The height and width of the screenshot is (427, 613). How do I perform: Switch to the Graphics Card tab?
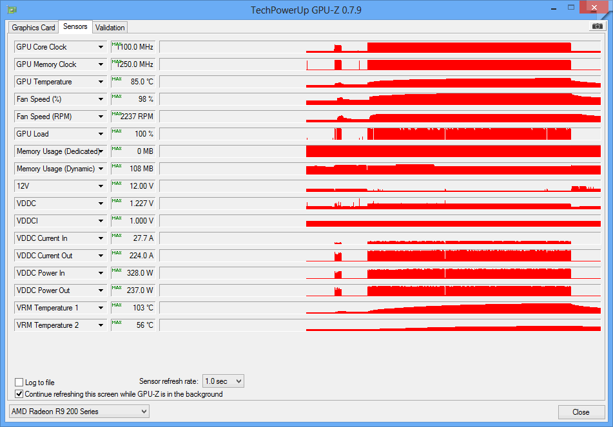coord(34,27)
